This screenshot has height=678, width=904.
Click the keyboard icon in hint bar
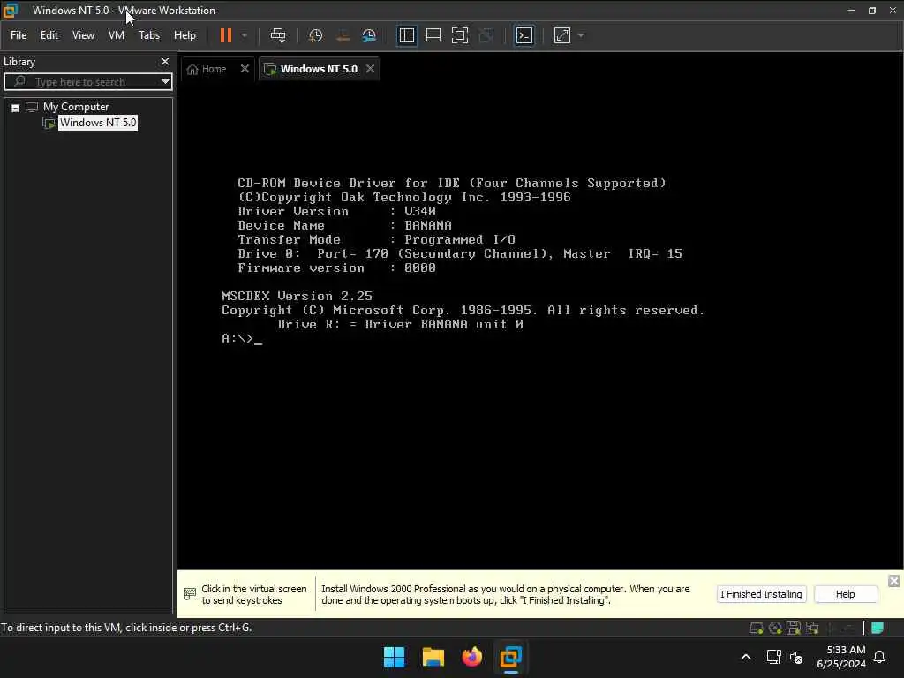pyautogui.click(x=190, y=593)
